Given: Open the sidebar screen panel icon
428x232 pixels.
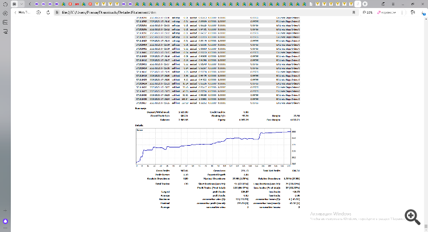Looking at the screenshot, I should coord(5,22).
